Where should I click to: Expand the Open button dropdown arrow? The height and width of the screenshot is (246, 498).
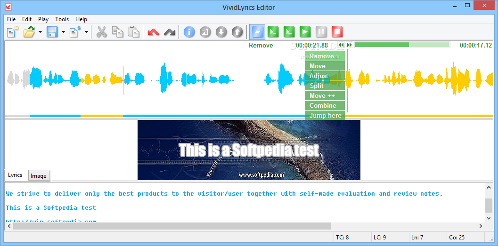[41, 32]
